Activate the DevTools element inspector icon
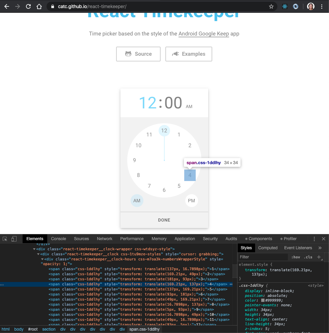This screenshot has width=329, height=333. point(5,239)
